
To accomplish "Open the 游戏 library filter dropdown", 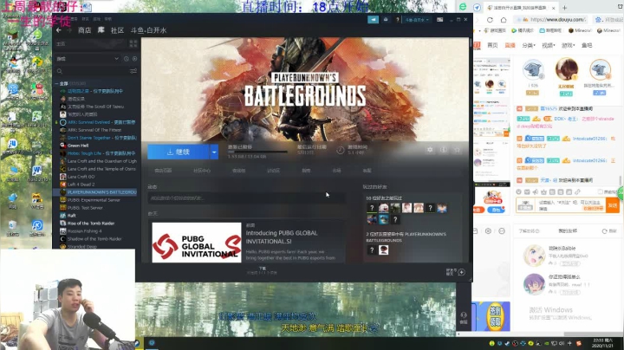I will 88,59.
